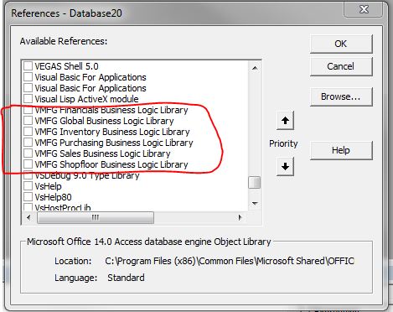Click the horizontal scroll right arrow
Image resolution: width=393 pixels, height=312 pixels.
[240, 217]
